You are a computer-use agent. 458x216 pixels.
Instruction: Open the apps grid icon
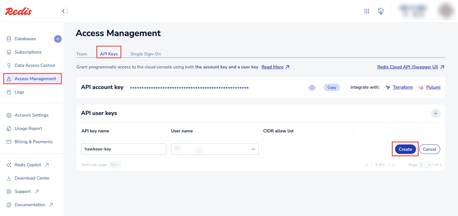pyautogui.click(x=366, y=11)
